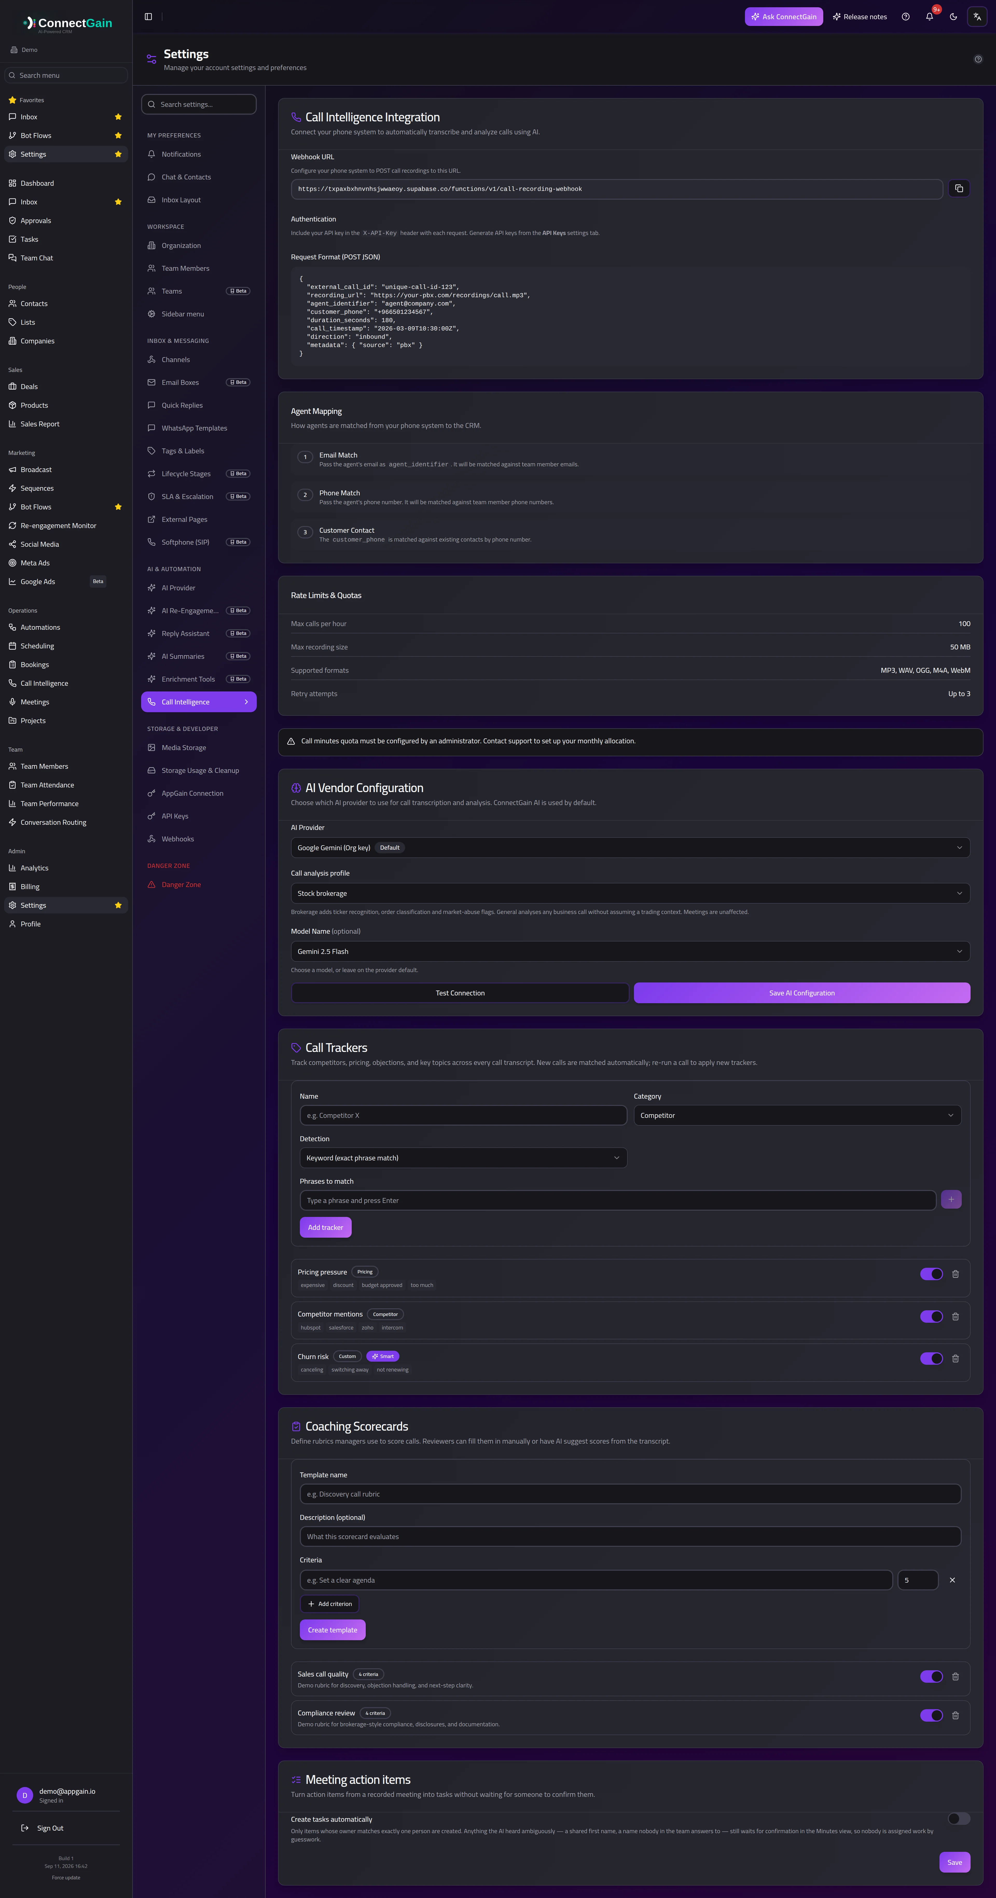Image resolution: width=996 pixels, height=1898 pixels.
Task: Open the notifications bell
Action: (930, 16)
